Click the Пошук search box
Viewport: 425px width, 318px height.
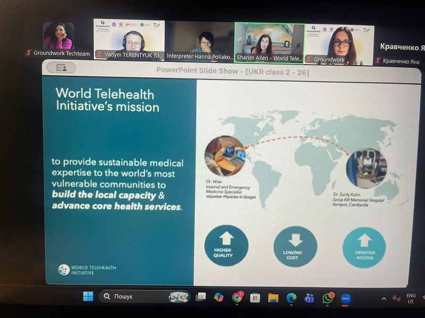(138, 297)
